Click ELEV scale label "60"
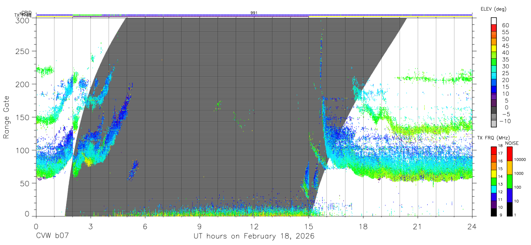This screenshot has height=245, width=531. click(x=505, y=25)
